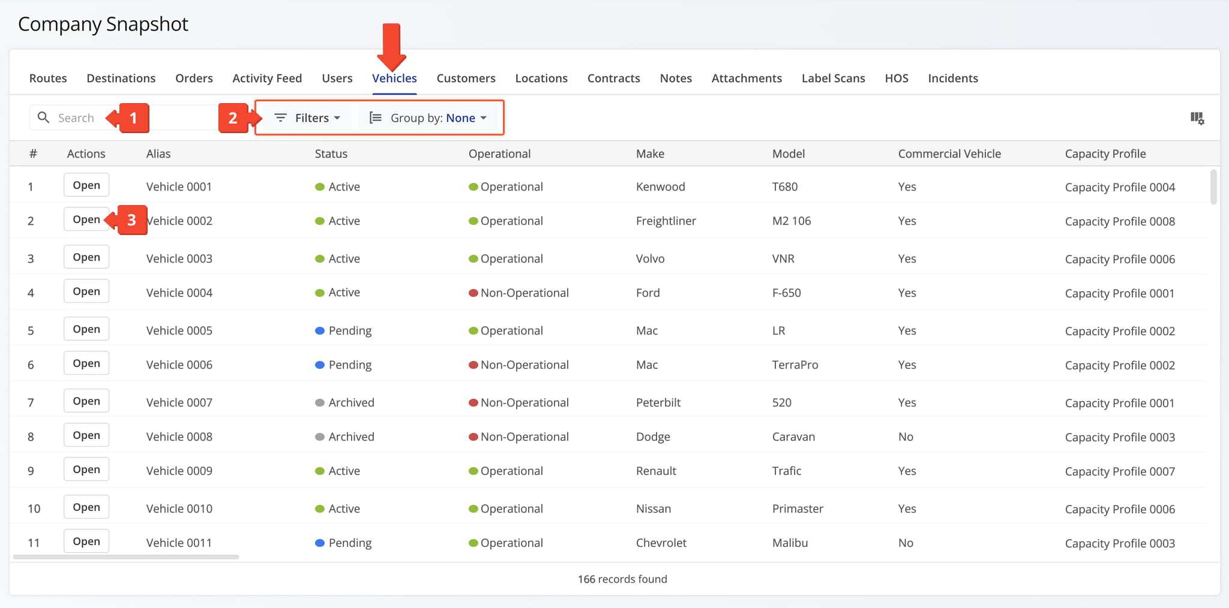1229x608 pixels.
Task: Switch to the Routes tab
Action: coord(48,78)
